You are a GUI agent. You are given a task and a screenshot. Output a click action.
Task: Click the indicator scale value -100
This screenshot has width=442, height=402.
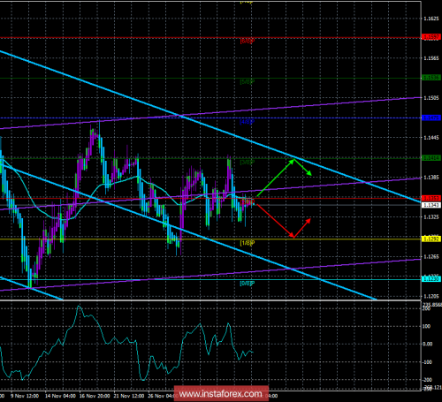pos(427,362)
